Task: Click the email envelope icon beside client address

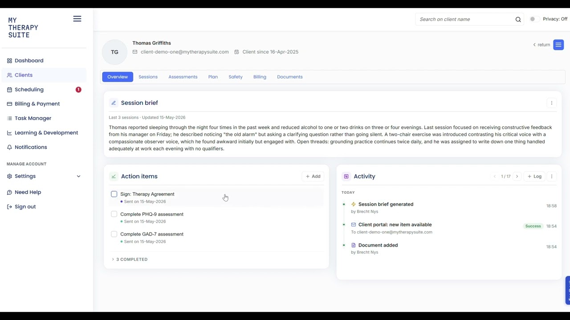Action: 135,52
